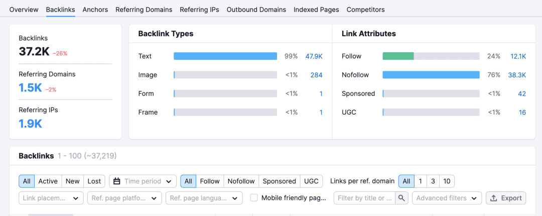Expand the Ref. page language dropdown
The height and width of the screenshot is (216, 542).
coord(204,198)
